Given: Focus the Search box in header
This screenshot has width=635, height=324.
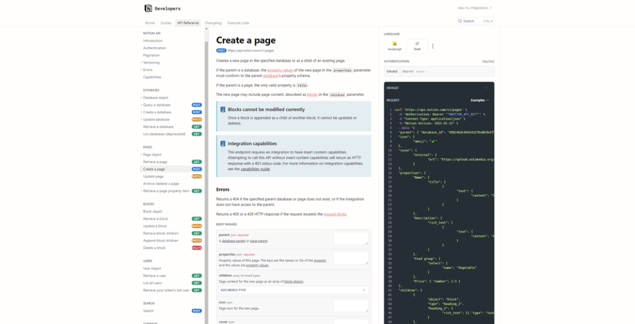Looking at the screenshot, I should tap(476, 21).
